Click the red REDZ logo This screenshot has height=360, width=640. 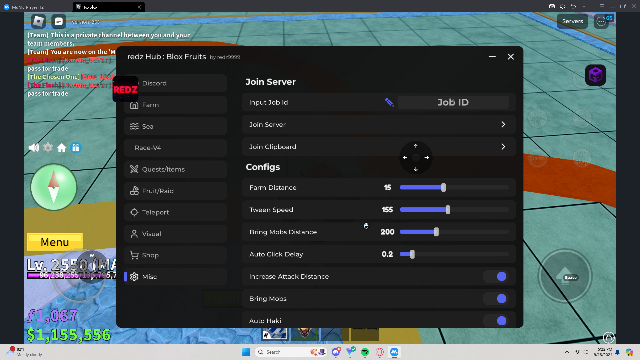click(125, 89)
